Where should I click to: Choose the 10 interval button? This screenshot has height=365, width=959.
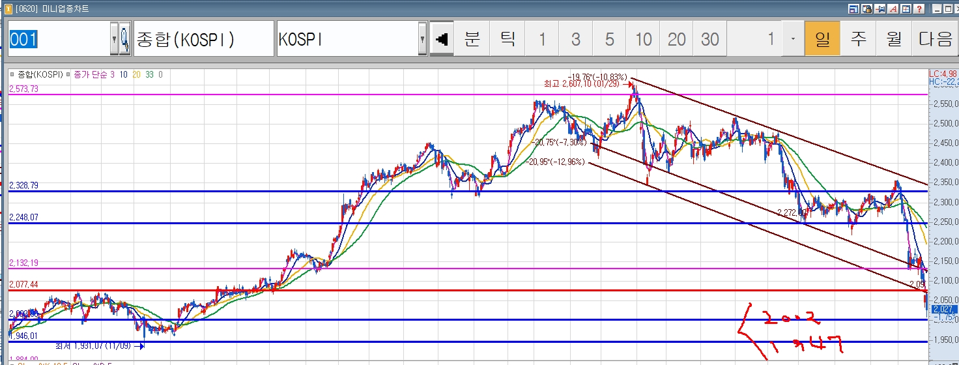click(x=644, y=40)
